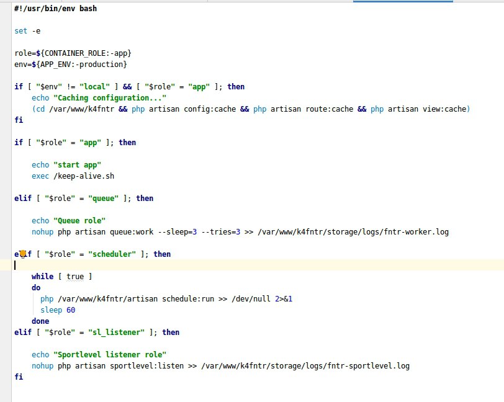Click 'fi' closing the caching block
504x402 pixels.
pyautogui.click(x=19, y=120)
